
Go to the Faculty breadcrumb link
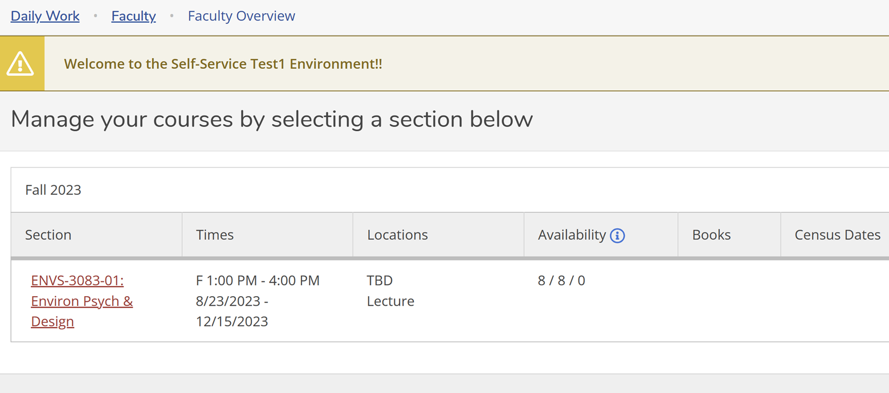133,16
